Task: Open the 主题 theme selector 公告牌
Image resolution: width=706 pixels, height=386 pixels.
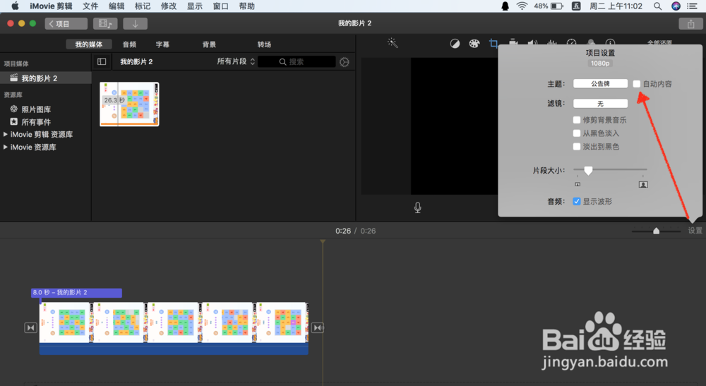Action: pyautogui.click(x=600, y=84)
